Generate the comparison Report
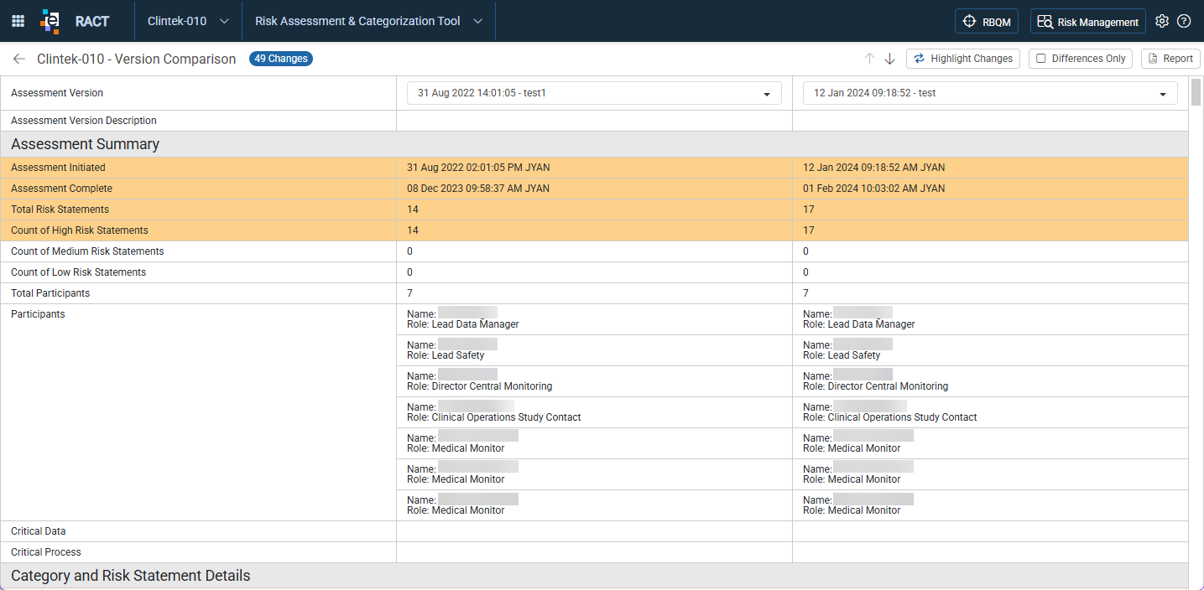 [1170, 59]
